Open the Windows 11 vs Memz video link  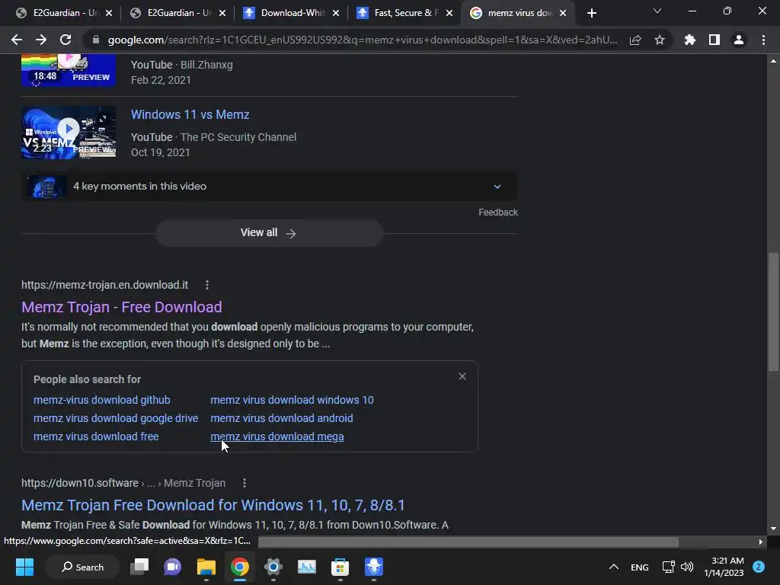click(190, 114)
